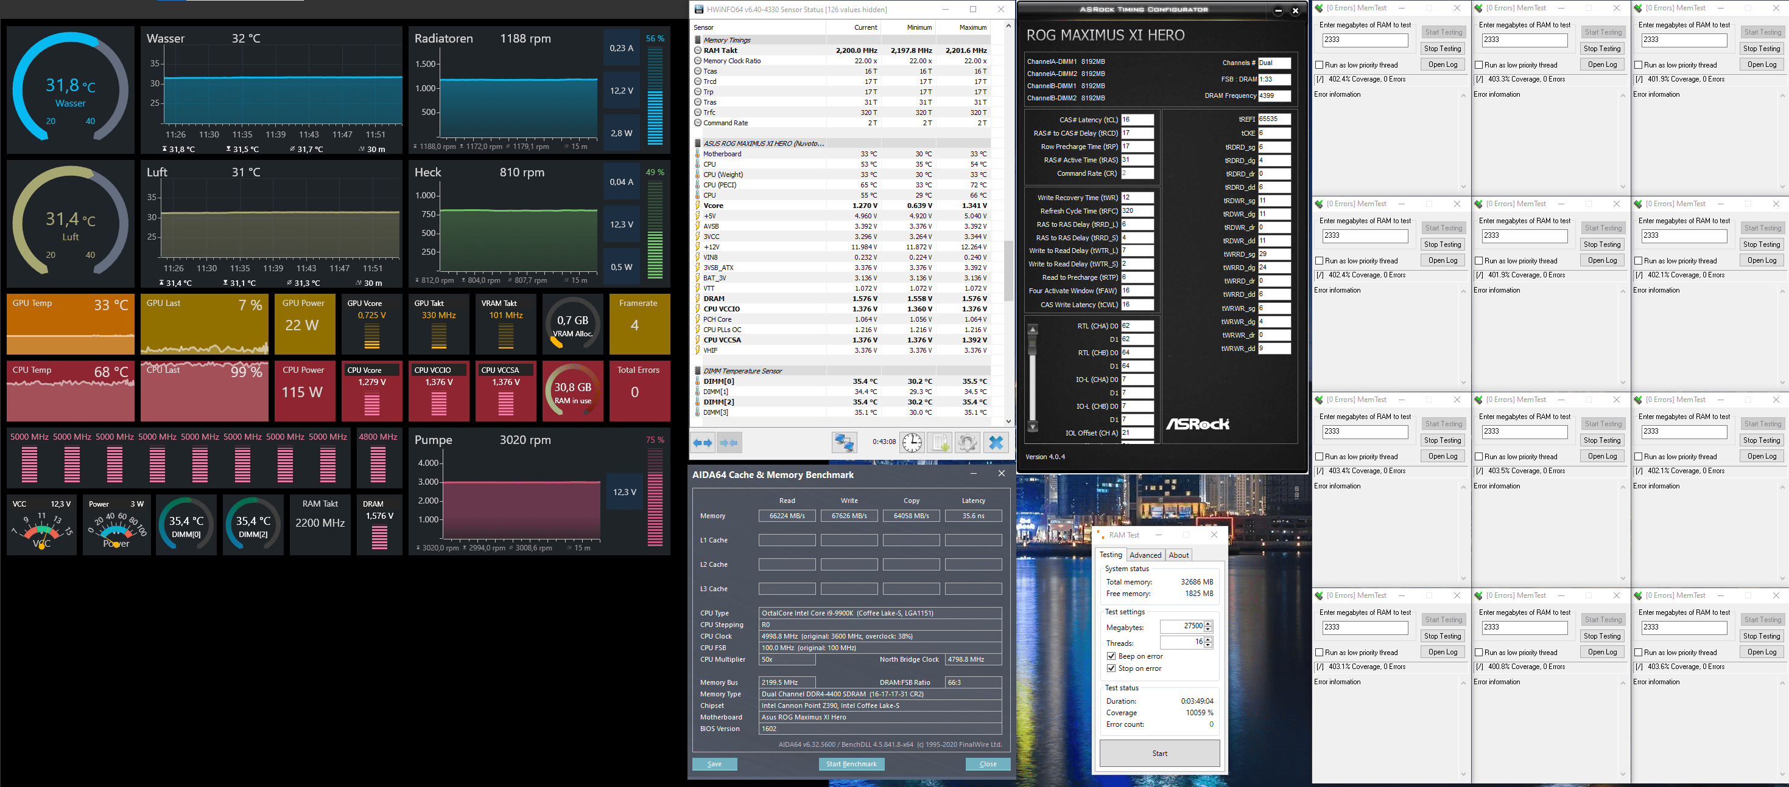This screenshot has height=787, width=1789.
Task: Enable low priority thread in 400.8% MemTest
Action: (x=1478, y=653)
